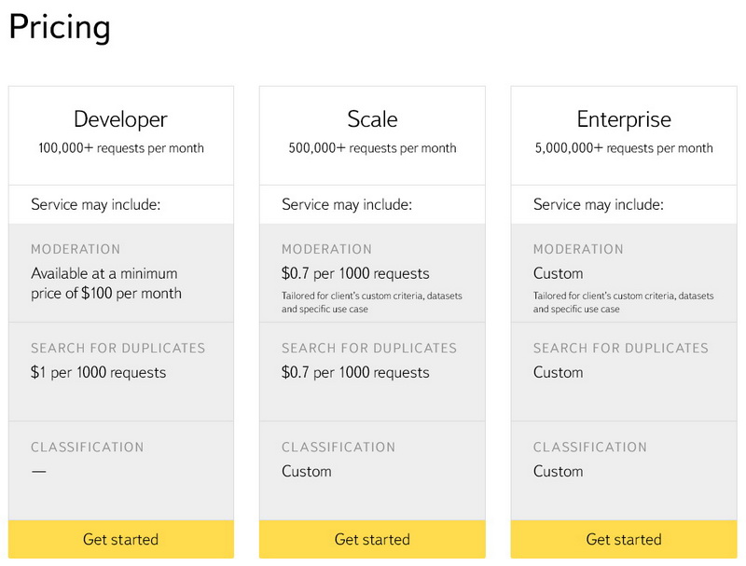Click the Classification label in Developer card

(87, 447)
